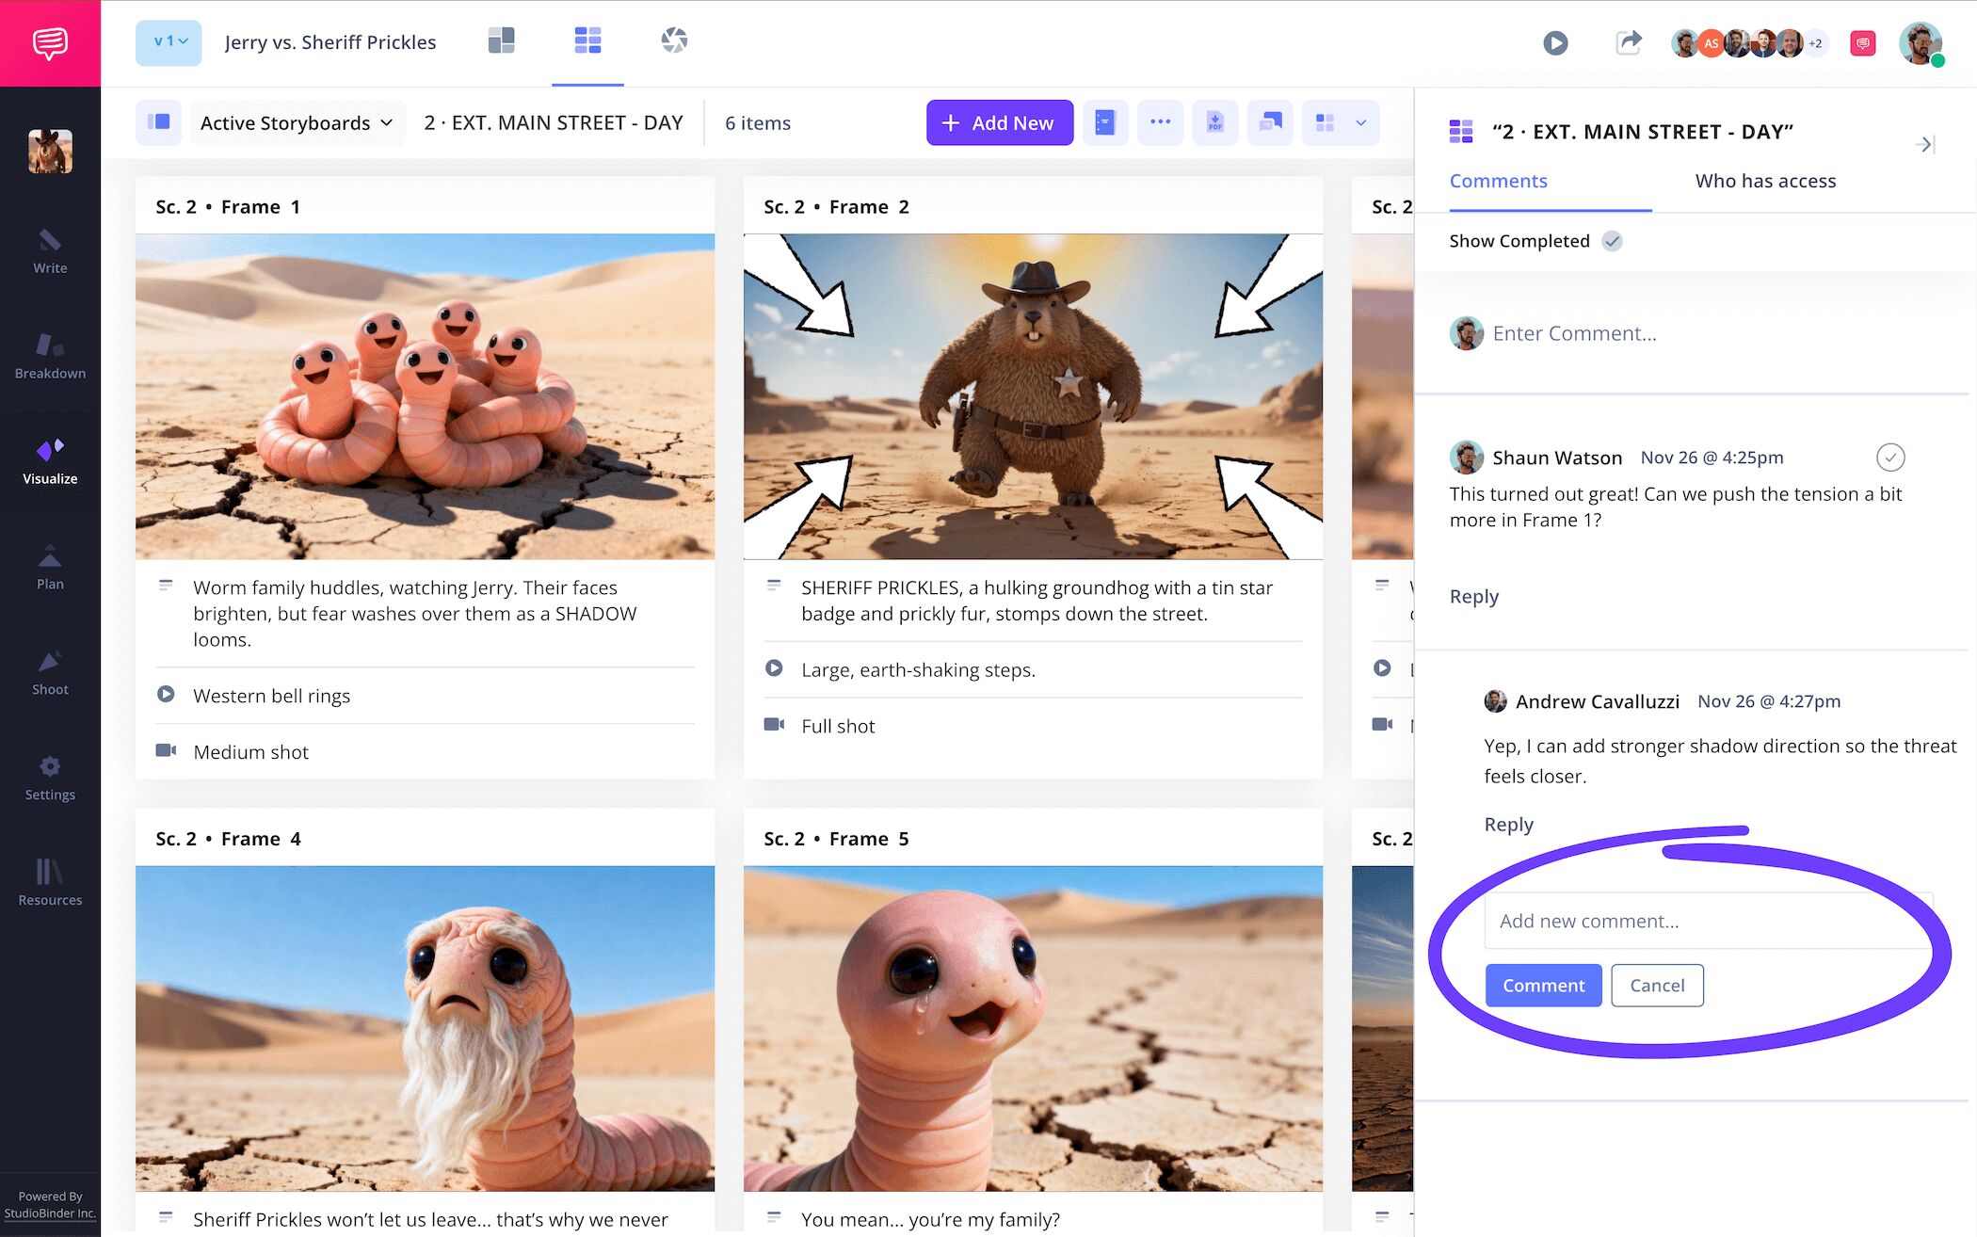Select Shoot from the left sidebar
Screen dimensions: 1977x1237
[50, 674]
